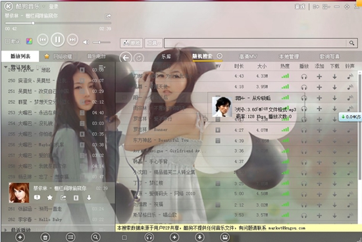Search the playlist with the bottom magnifier button
Screen dimensions: 362x242
click(95, 237)
